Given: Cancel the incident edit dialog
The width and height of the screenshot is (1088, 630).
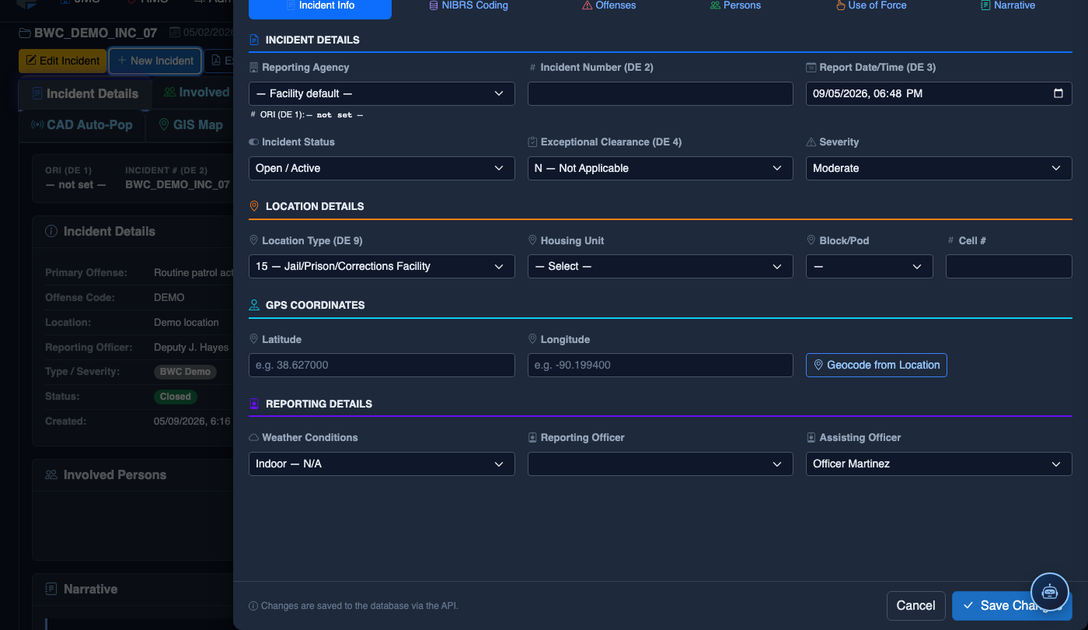Looking at the screenshot, I should coord(915,606).
